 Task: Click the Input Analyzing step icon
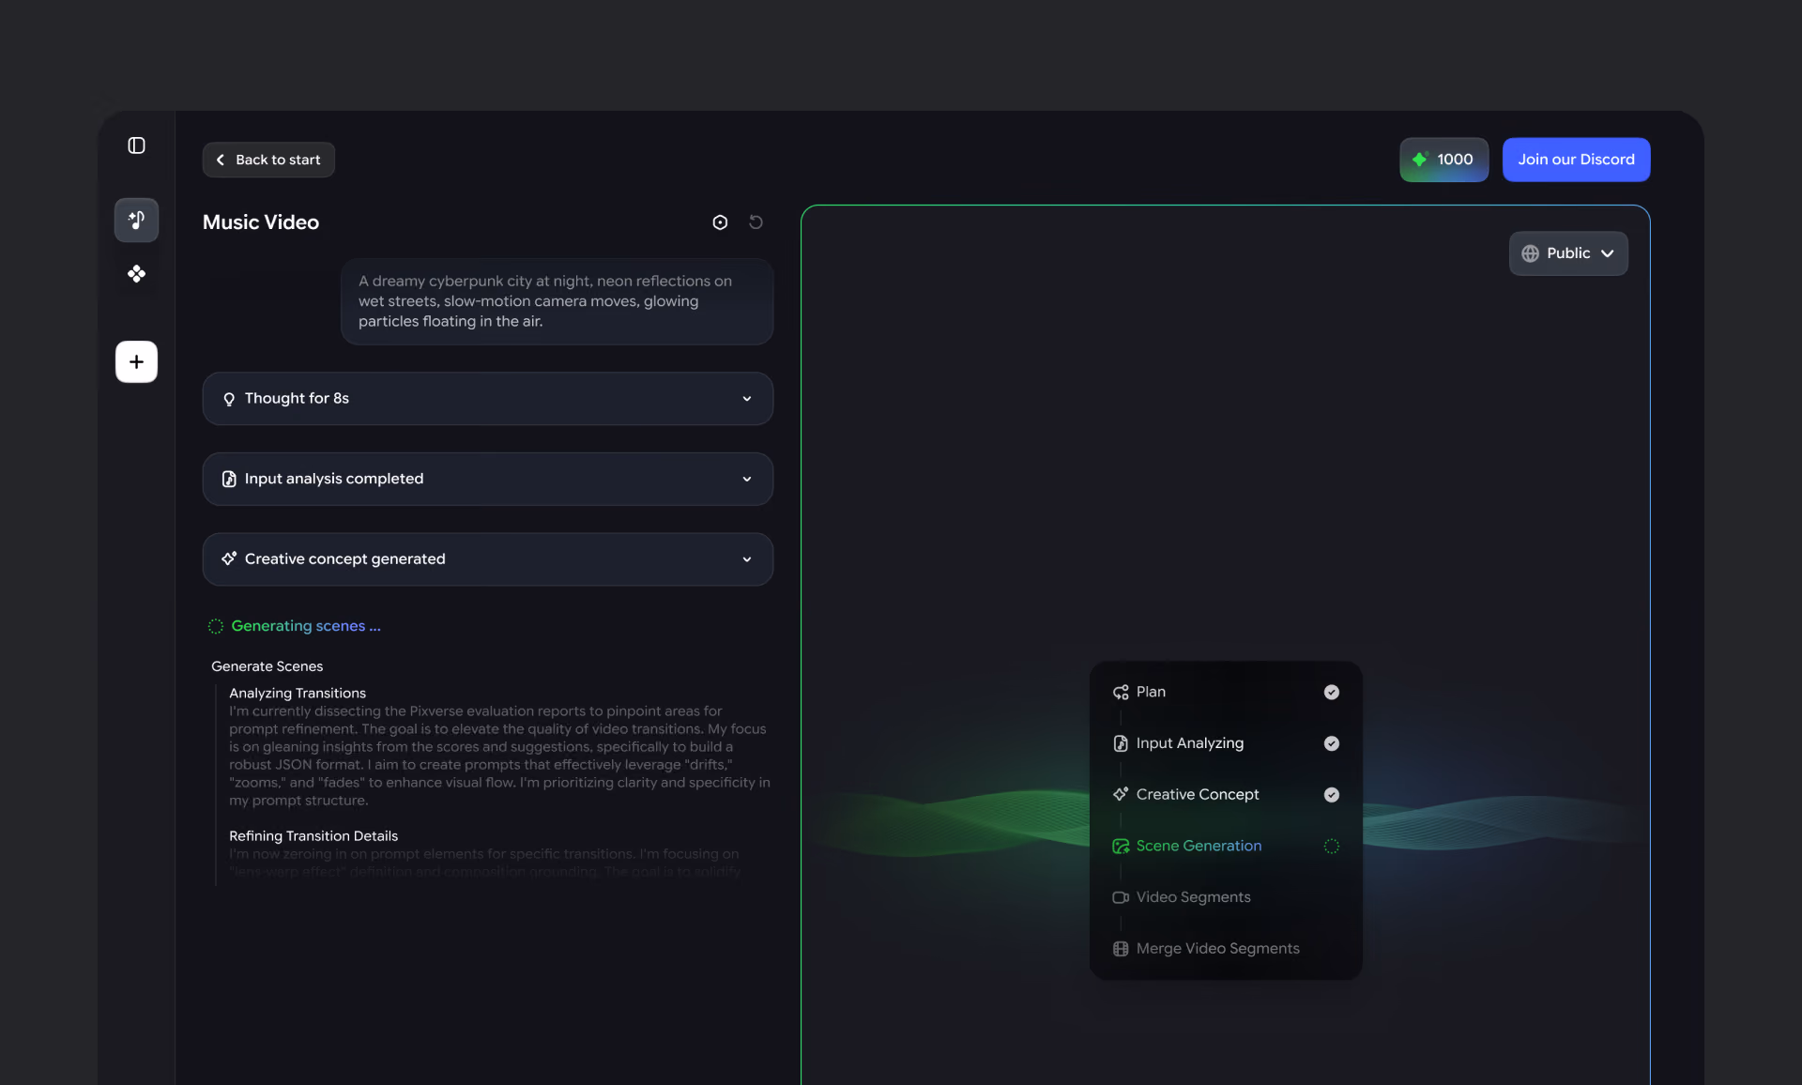1121,743
